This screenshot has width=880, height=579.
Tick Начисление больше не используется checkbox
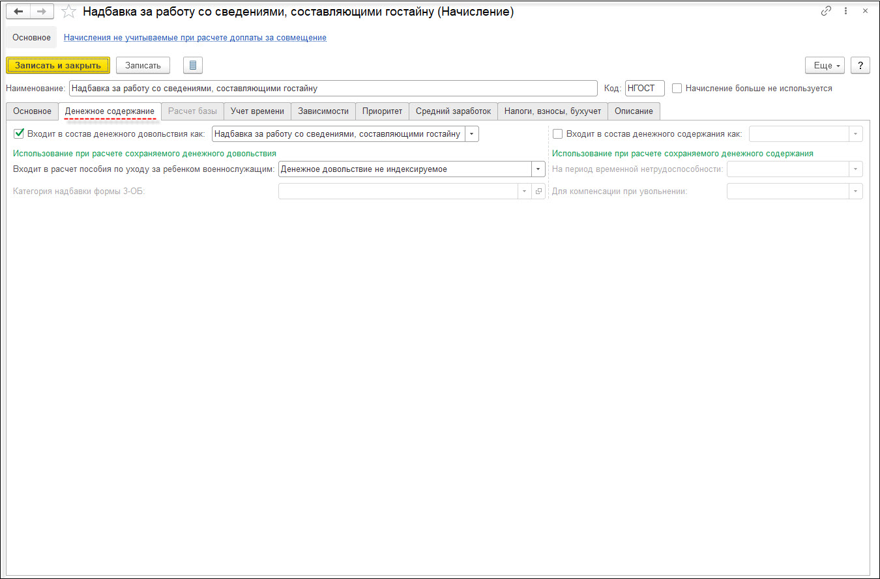(677, 88)
